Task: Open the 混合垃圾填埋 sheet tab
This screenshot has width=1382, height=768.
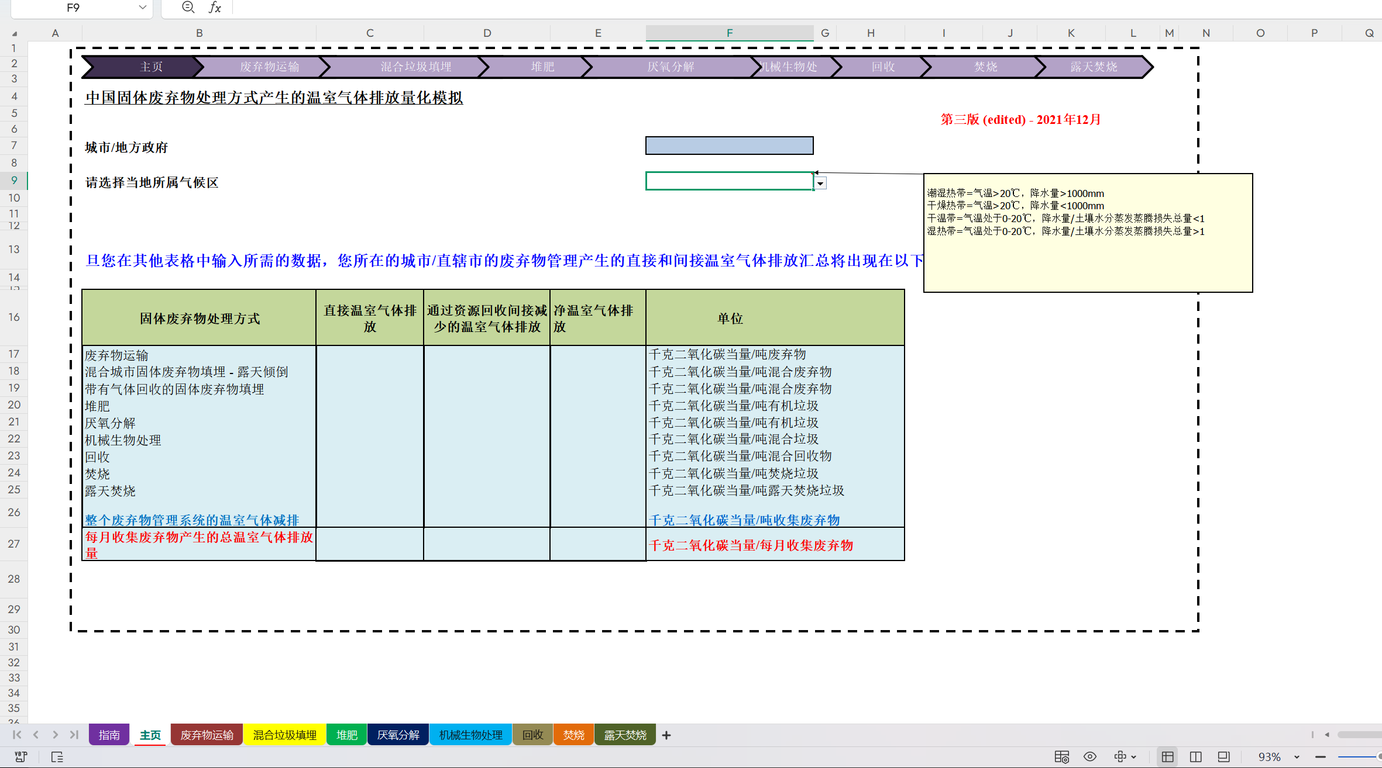Action: [x=284, y=735]
